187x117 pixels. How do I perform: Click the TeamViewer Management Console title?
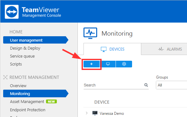tap(41, 12)
